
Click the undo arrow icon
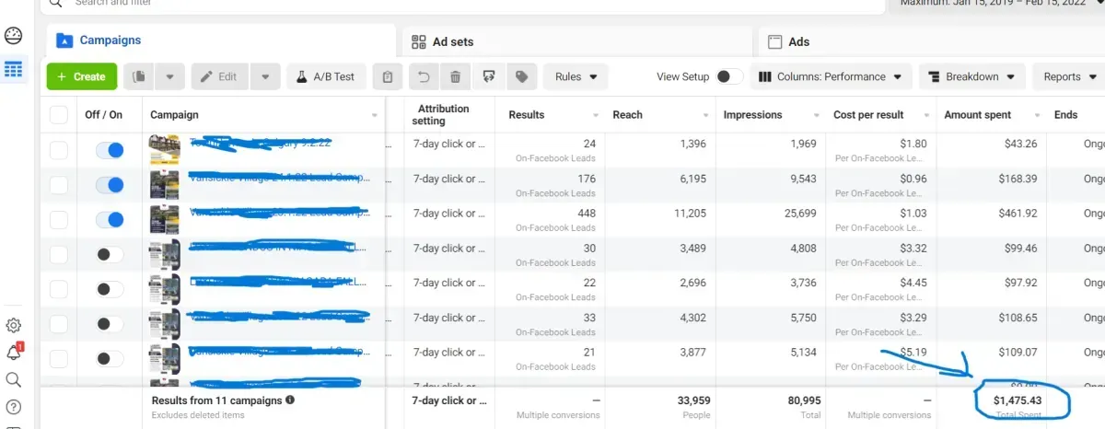point(423,77)
